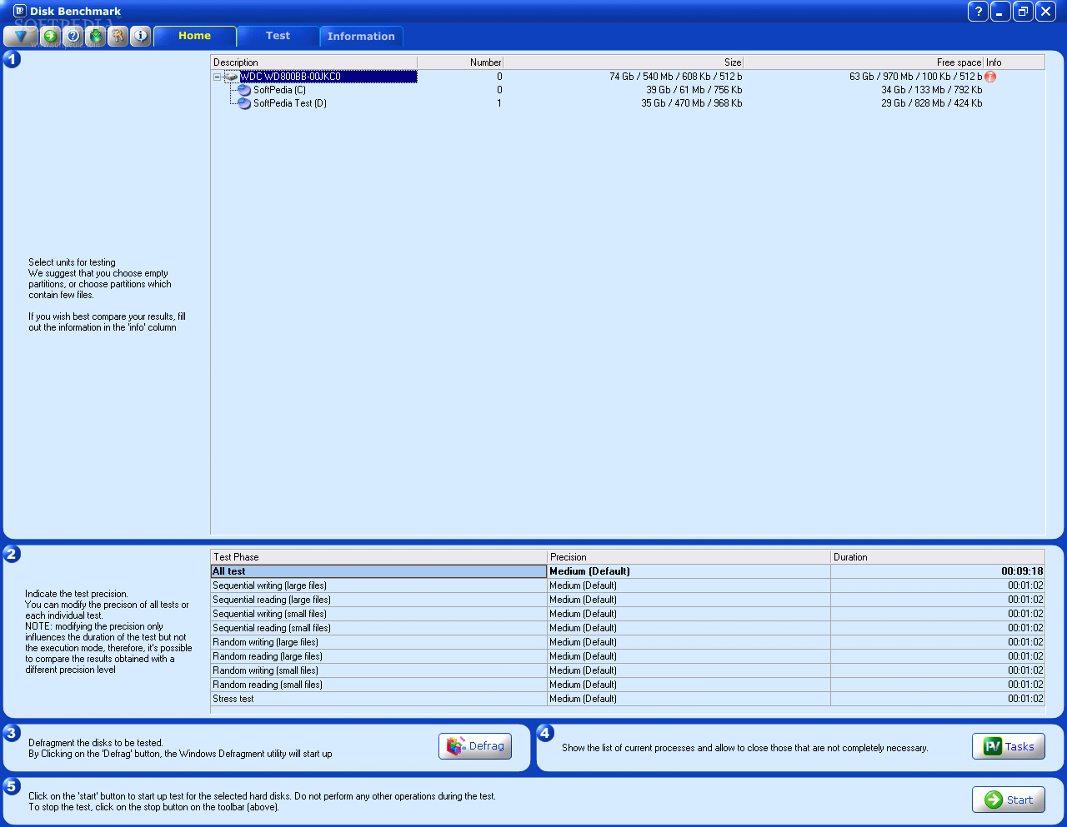Click the red info icon on WDC drive row
This screenshot has height=827, width=1067.
[x=990, y=77]
